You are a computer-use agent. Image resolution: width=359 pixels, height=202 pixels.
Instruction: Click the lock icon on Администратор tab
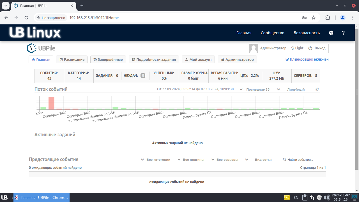point(222,59)
